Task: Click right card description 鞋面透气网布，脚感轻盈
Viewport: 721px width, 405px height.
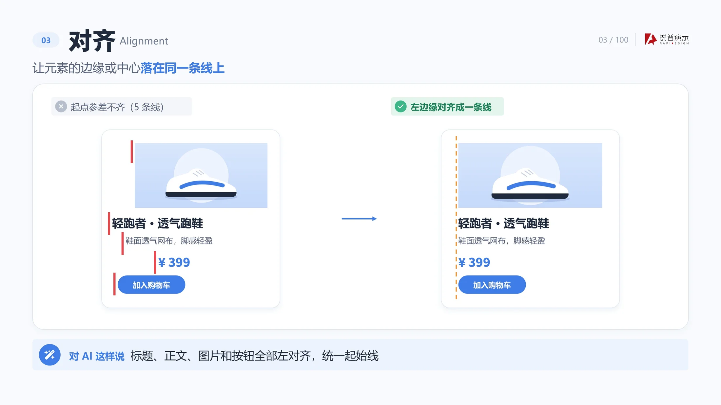Action: (x=502, y=241)
